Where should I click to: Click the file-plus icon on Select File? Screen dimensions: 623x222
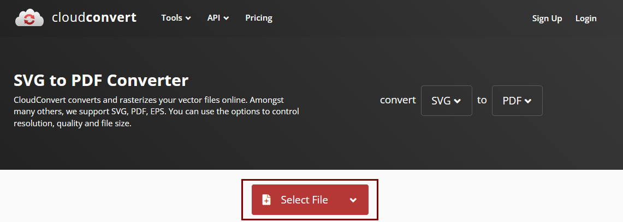(x=266, y=200)
